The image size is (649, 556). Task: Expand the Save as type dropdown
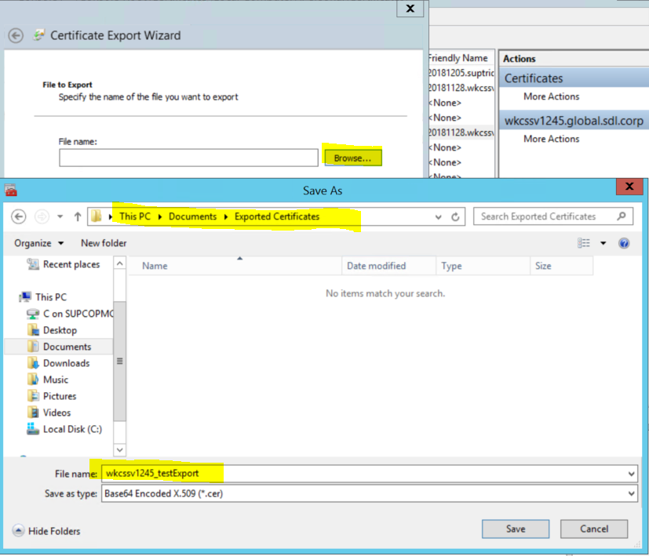click(x=632, y=493)
